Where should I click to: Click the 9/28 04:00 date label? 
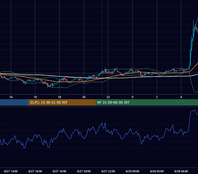pos(181,171)
